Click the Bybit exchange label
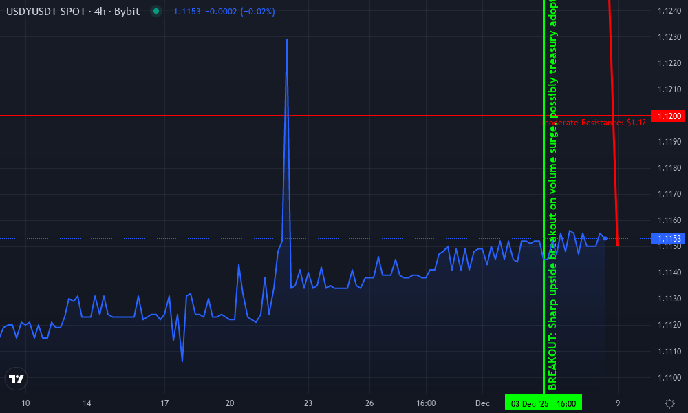 (127, 11)
